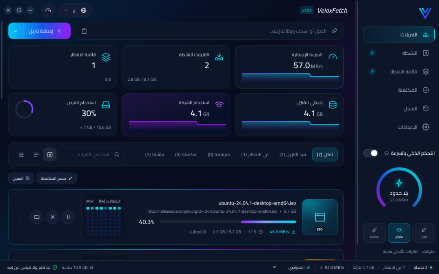Click the ISO file type thumbnail
This screenshot has width=439, height=274.
coord(320,217)
